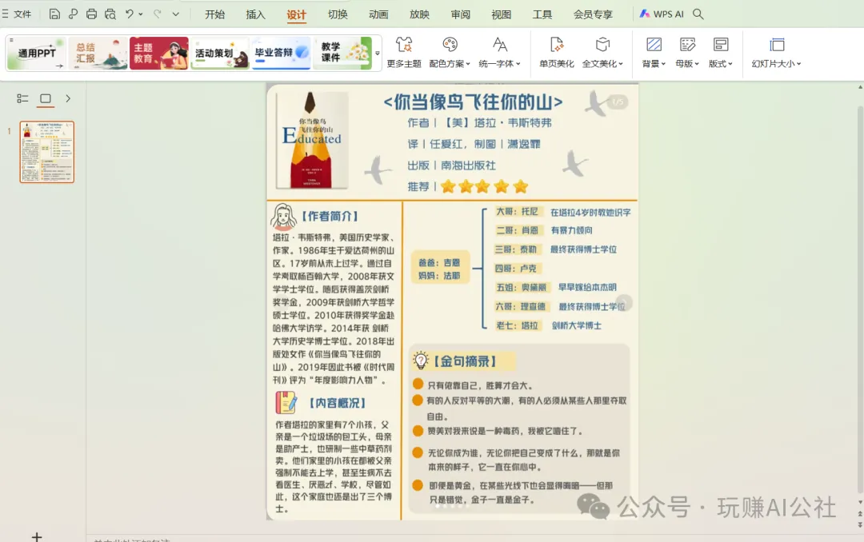Open the 背景 background dropdown

coord(654,53)
